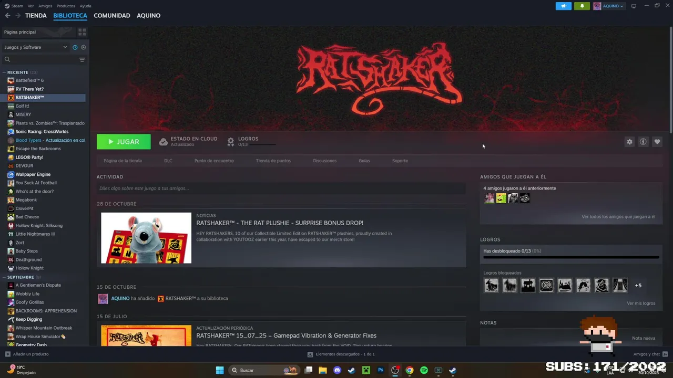673x378 pixels.
Task: Open RATSHAKER game settings gear
Action: coord(629,142)
